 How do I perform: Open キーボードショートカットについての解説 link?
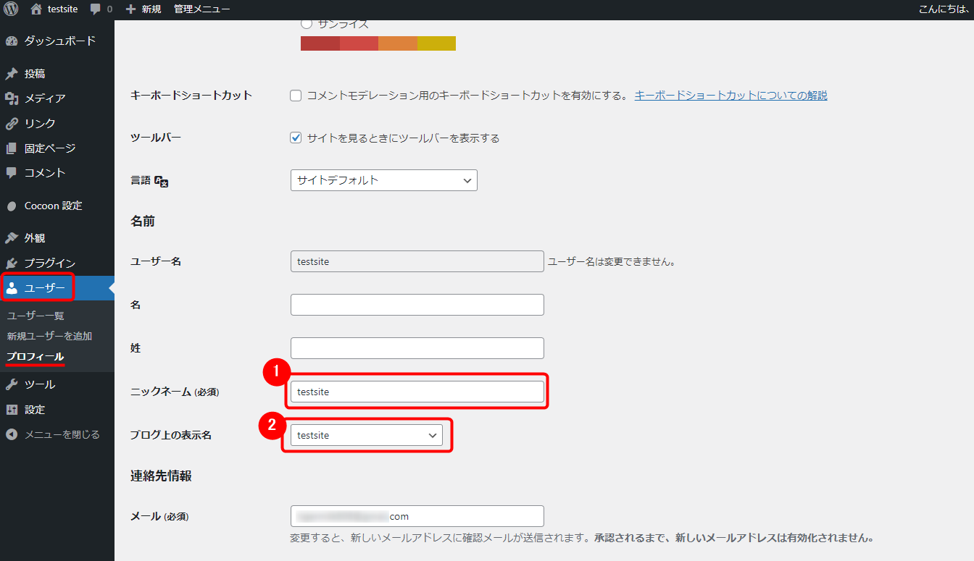pos(730,96)
